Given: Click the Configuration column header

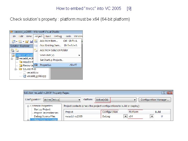Looking at the screenshot, I should pyautogui.click(x=114, y=112).
